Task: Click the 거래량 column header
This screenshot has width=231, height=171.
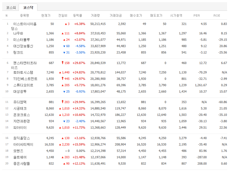Action: click(95, 16)
